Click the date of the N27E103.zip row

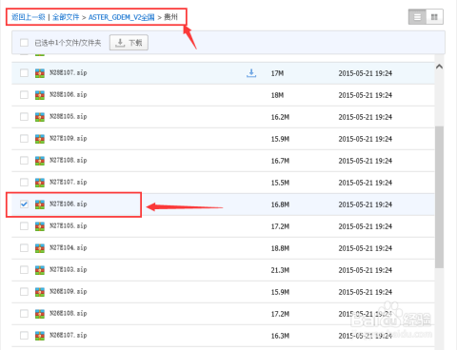(366, 270)
